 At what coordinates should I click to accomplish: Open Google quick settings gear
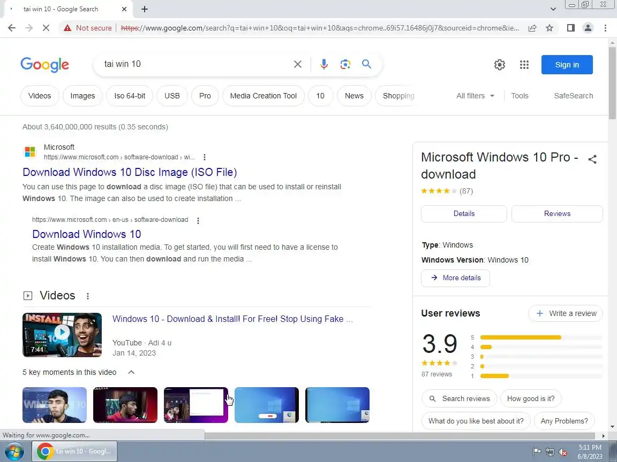click(x=499, y=65)
